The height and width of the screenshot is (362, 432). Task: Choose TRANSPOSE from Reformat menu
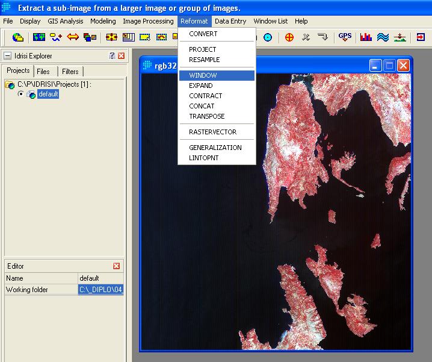pos(217,116)
